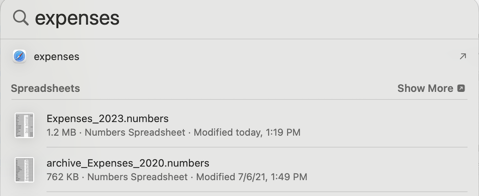Click the arrow icon next to Show More
This screenshot has height=196, width=479.
click(461, 89)
